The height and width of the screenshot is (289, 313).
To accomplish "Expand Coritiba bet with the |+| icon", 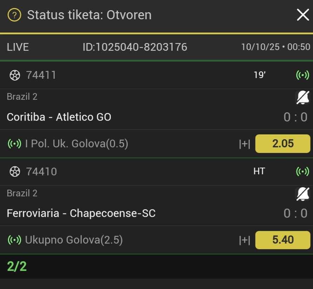I will pyautogui.click(x=244, y=144).
